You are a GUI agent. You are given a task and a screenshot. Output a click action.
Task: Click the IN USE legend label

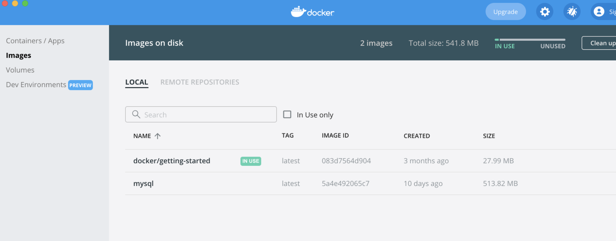click(505, 46)
